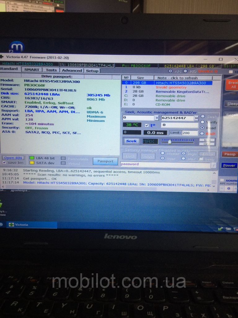Enable the 'save bin' checkbox

4,163
